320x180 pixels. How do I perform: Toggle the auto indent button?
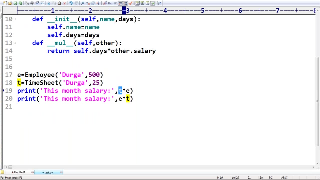tap(120, 3)
